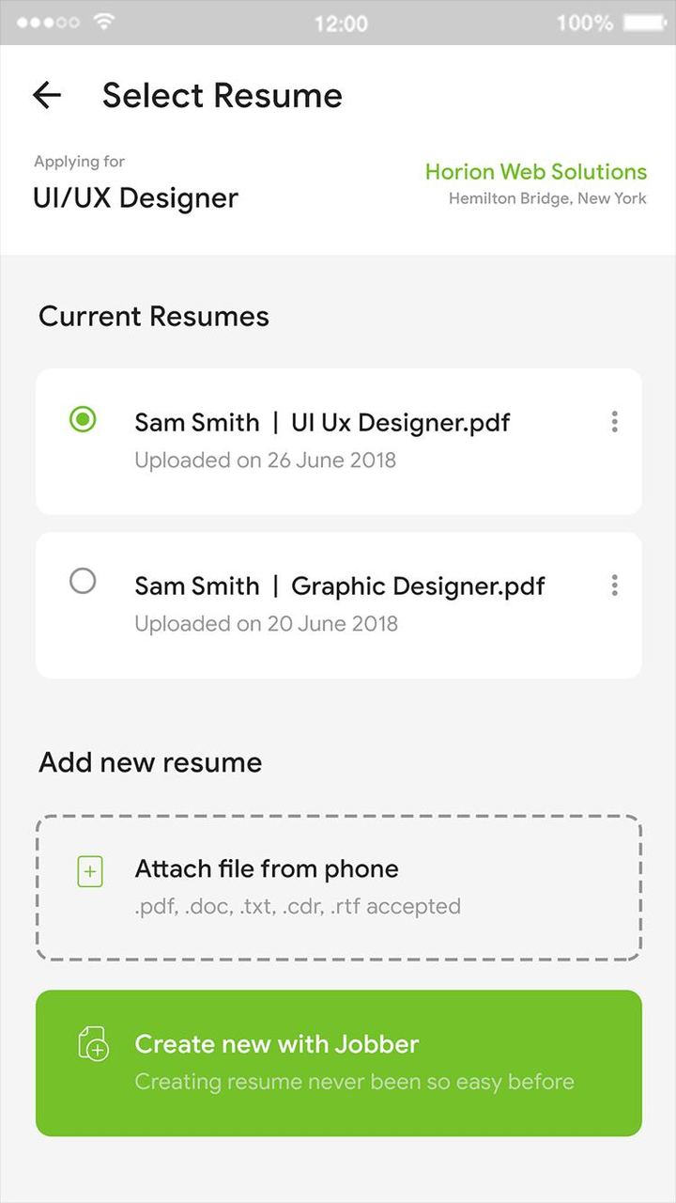Click the create new resume document icon
The image size is (676, 1203).
93,1043
